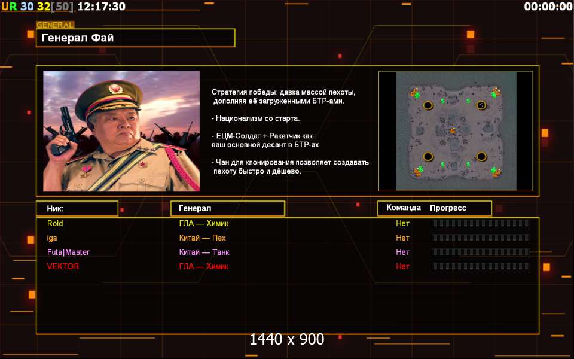Image resolution: width=574 pixels, height=359 pixels.
Task: Select player name Rold
Action: point(55,223)
